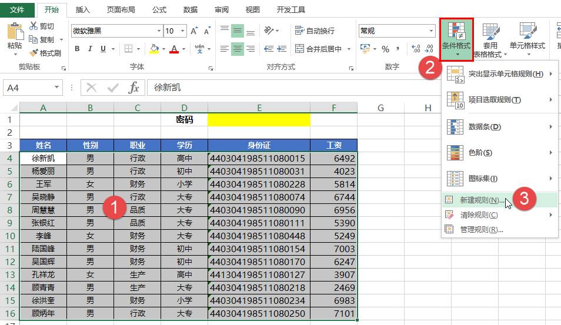The image size is (561, 325).
Task: Open the 条件格式 conditional formatting button
Action: (x=456, y=39)
